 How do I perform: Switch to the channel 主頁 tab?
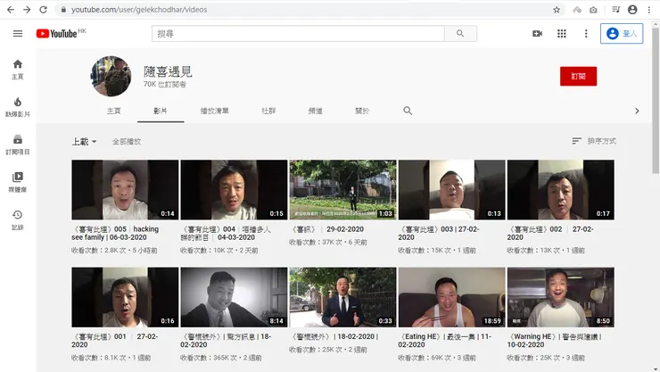(113, 111)
